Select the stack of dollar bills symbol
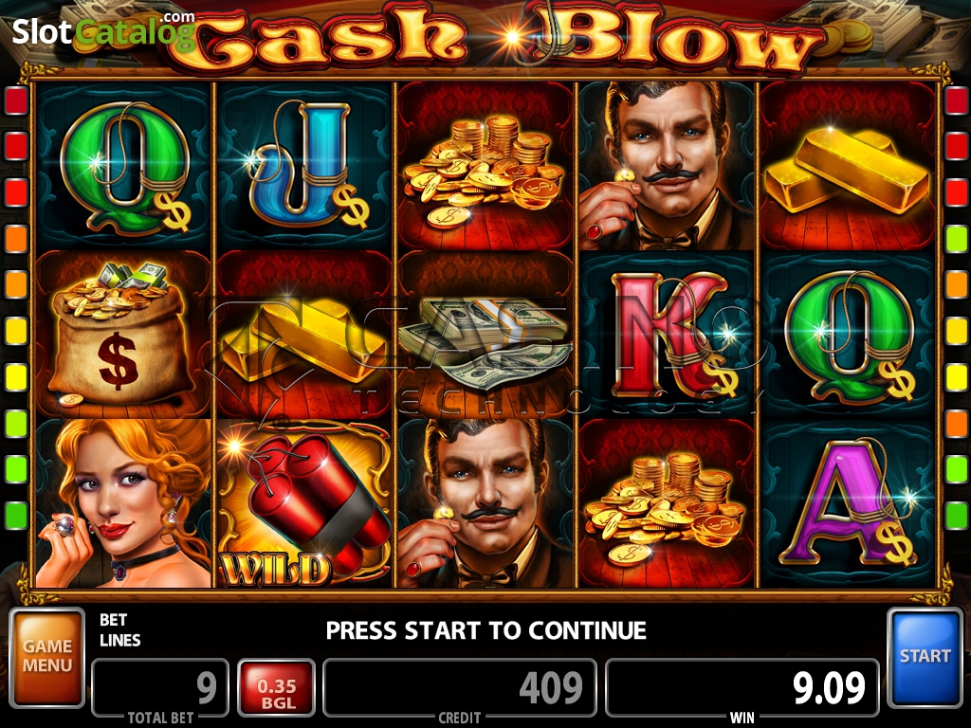971x728 pixels. tap(485, 335)
